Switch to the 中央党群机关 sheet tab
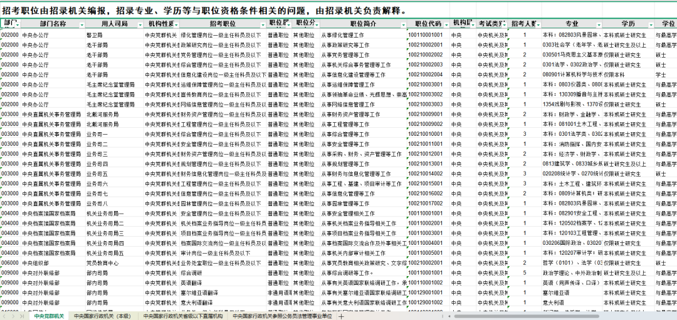677x320 pixels. (49, 316)
